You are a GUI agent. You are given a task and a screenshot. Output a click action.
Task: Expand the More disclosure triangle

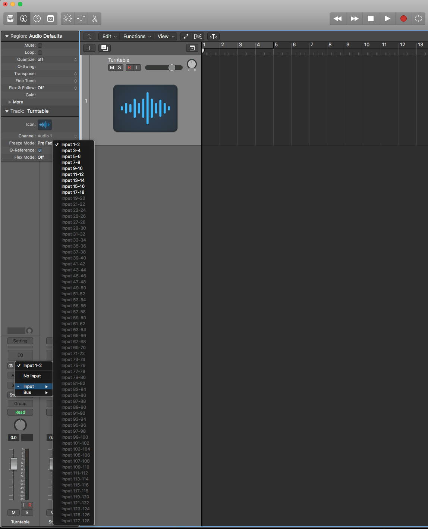coord(10,102)
